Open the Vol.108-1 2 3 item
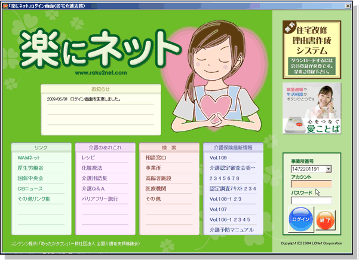359x260 pixels. coord(225,199)
